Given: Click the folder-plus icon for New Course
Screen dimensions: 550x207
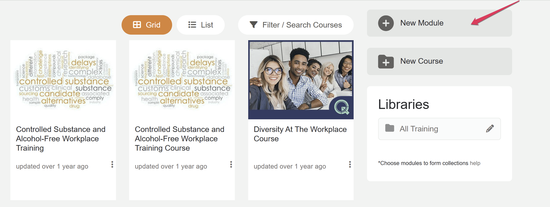Looking at the screenshot, I should click(x=386, y=61).
